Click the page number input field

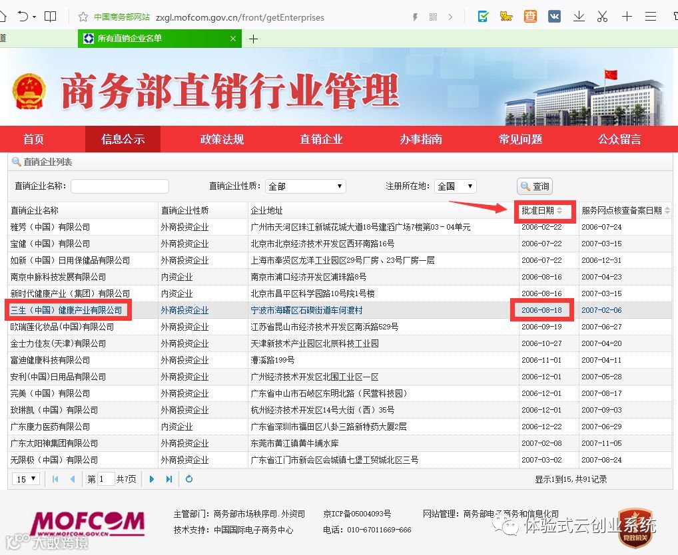tap(106, 479)
